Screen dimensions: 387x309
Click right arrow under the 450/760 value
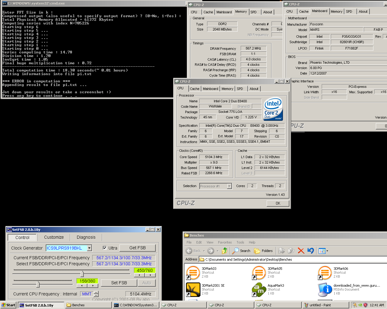click(150, 275)
